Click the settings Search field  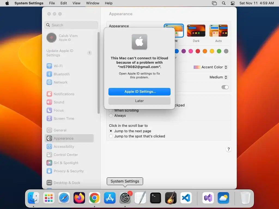[x=71, y=25]
